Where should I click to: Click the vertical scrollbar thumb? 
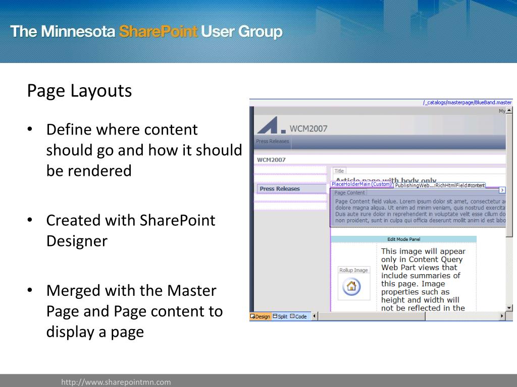(x=509, y=175)
